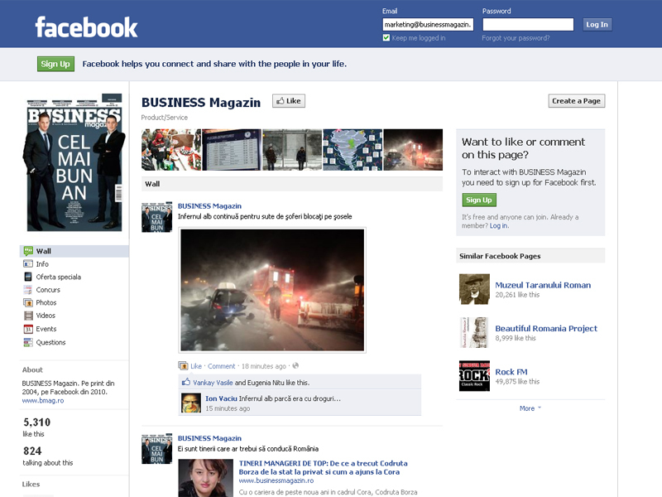662x497 pixels.
Task: Open the snowstorm rescue post photo
Action: [272, 290]
